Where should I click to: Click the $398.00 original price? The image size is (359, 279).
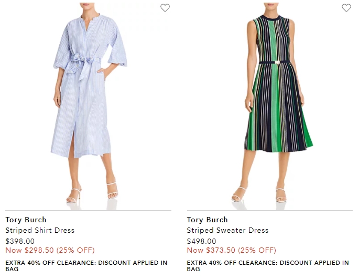[x=20, y=241]
